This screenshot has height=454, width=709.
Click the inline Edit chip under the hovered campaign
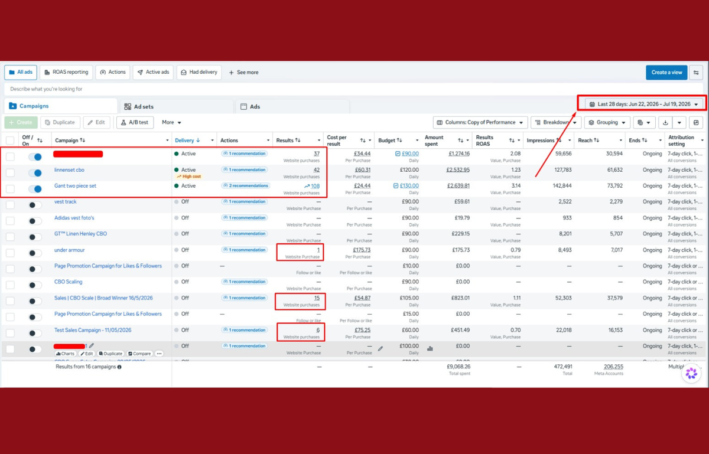tap(87, 354)
